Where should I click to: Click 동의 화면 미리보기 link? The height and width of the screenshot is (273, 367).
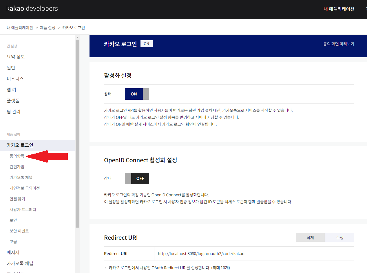pos(339,44)
